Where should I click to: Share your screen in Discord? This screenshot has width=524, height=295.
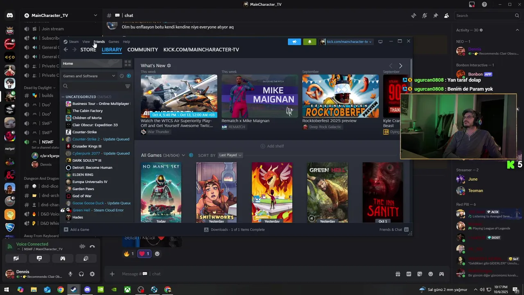click(39, 259)
